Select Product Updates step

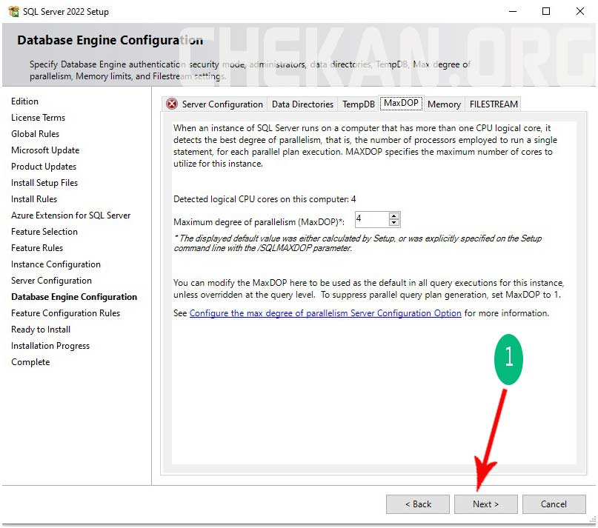pos(44,167)
